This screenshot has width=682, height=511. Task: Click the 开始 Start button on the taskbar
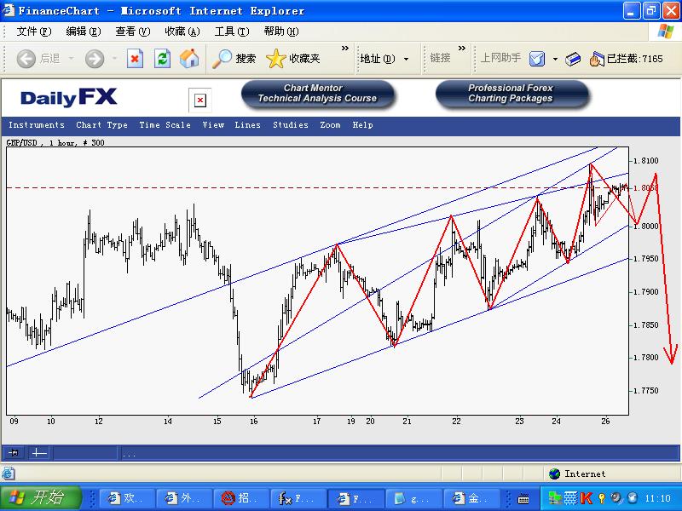[x=40, y=497]
